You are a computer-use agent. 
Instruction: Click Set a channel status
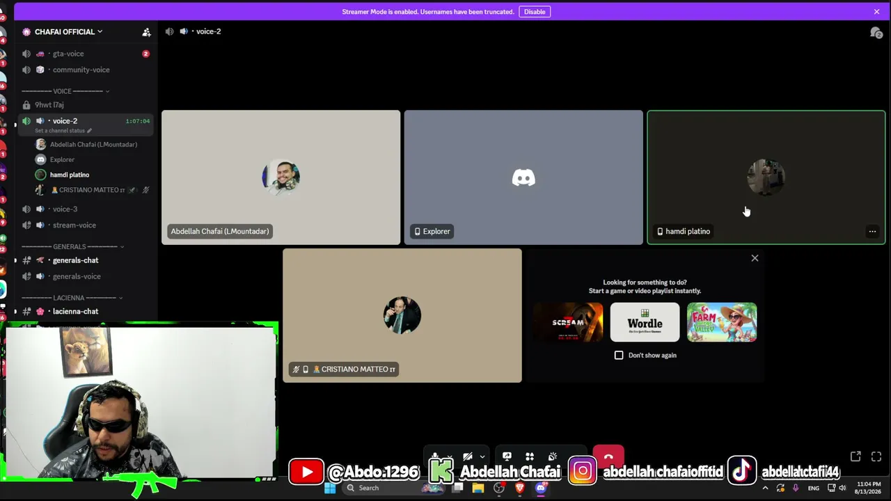click(60, 131)
